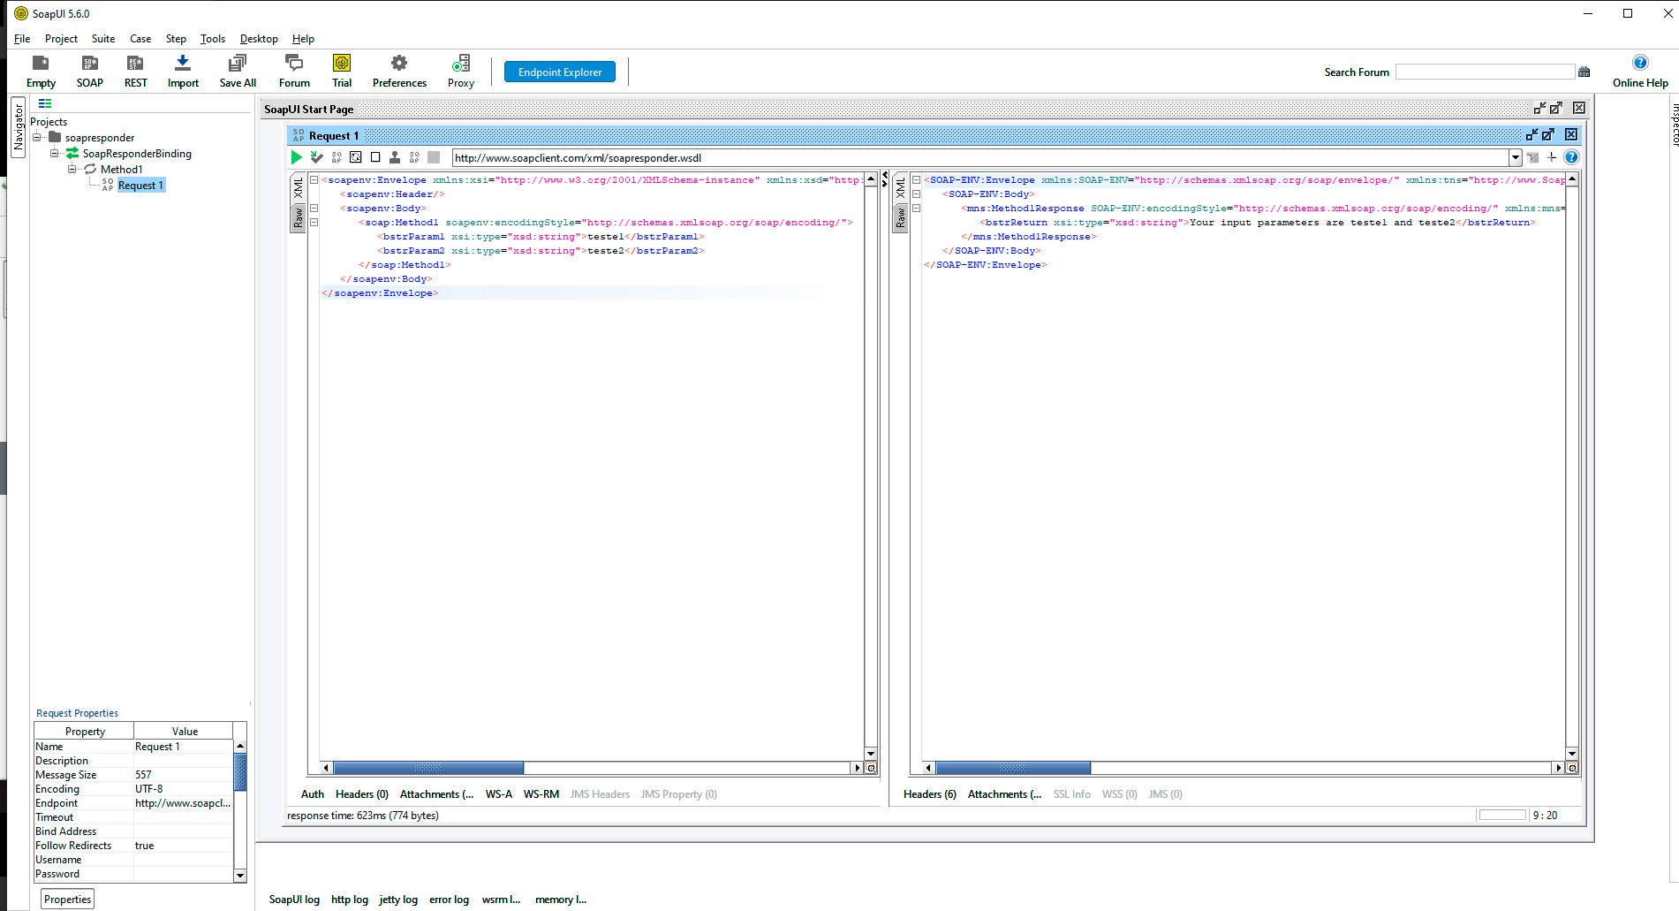Maximize the Request 1 inner window
The image size is (1679, 911).
click(1548, 134)
